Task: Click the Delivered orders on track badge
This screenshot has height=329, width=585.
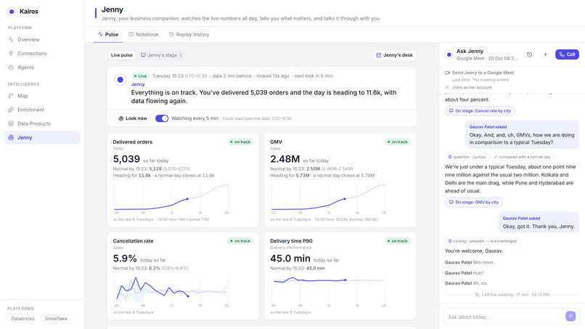Action: click(240, 142)
